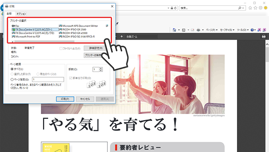The image size is (269, 152).
Task: Click the ページ指定 page number input field
Action: pos(48,79)
